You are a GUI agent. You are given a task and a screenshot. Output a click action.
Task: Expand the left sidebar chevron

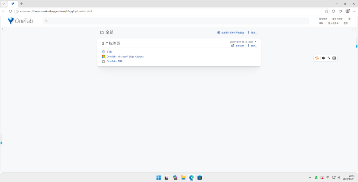2,29
